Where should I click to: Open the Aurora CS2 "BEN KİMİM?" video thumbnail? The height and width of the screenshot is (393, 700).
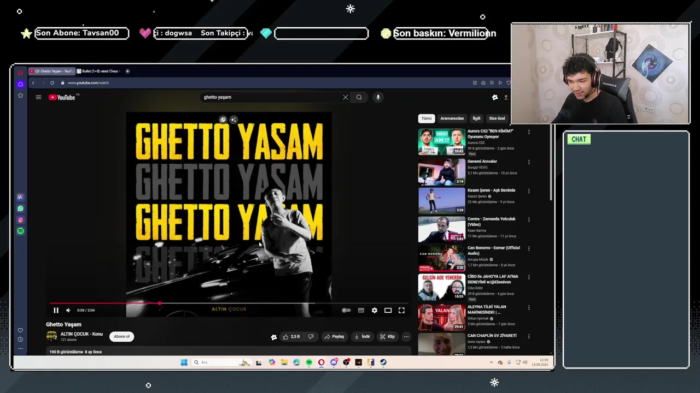(442, 142)
